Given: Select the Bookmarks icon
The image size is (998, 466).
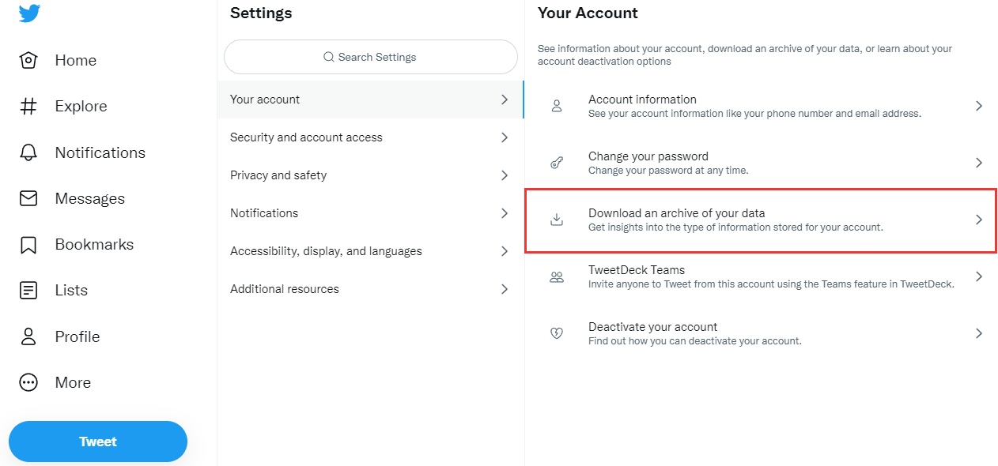Looking at the screenshot, I should 28,243.
